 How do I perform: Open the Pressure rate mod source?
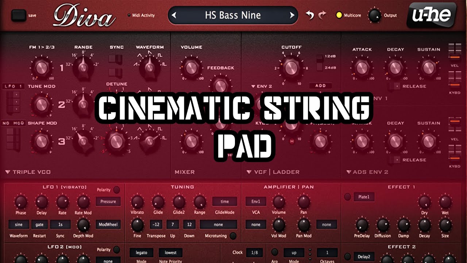108,201
